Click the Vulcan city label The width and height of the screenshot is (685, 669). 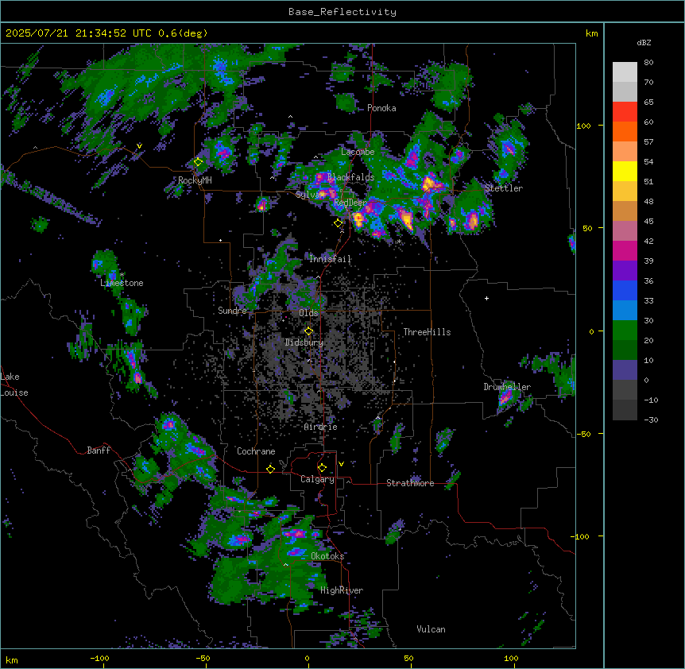tap(431, 629)
